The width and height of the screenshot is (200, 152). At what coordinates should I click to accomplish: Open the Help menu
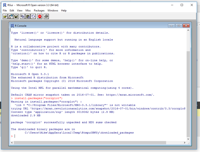click(x=64, y=11)
